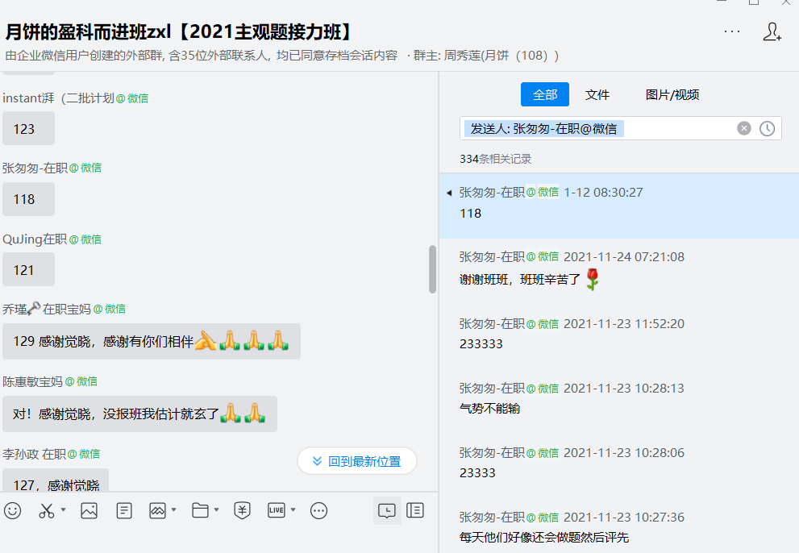Image resolution: width=799 pixels, height=553 pixels.
Task: Click the bubble '对！感谢觉晓，没报班我估计就玄了'
Action: click(139, 414)
